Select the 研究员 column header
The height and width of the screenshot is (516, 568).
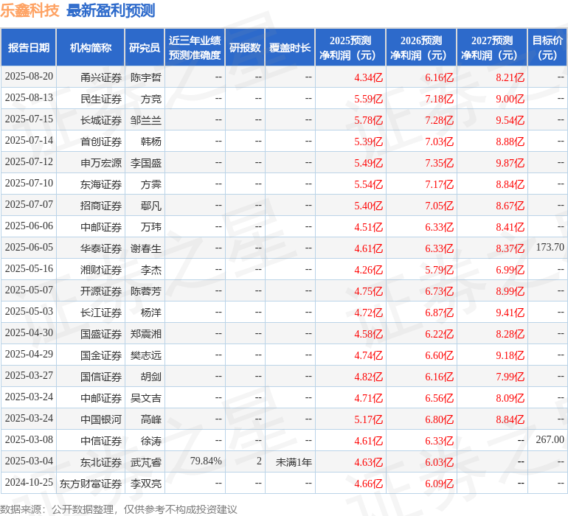point(145,47)
